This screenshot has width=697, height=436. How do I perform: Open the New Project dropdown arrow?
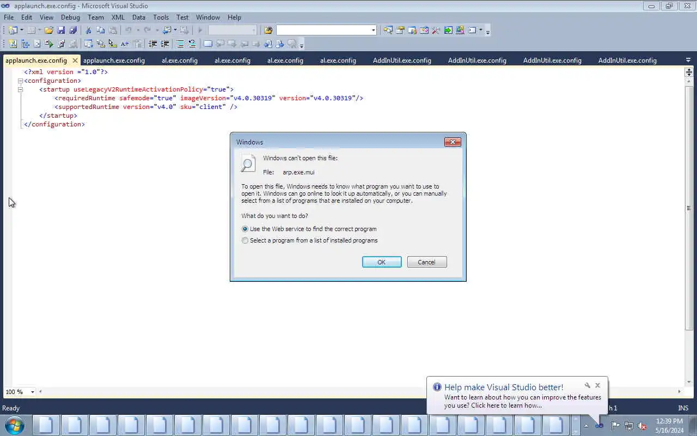pos(22,30)
